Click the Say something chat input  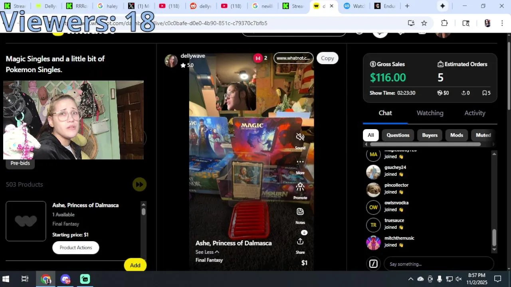pyautogui.click(x=438, y=264)
